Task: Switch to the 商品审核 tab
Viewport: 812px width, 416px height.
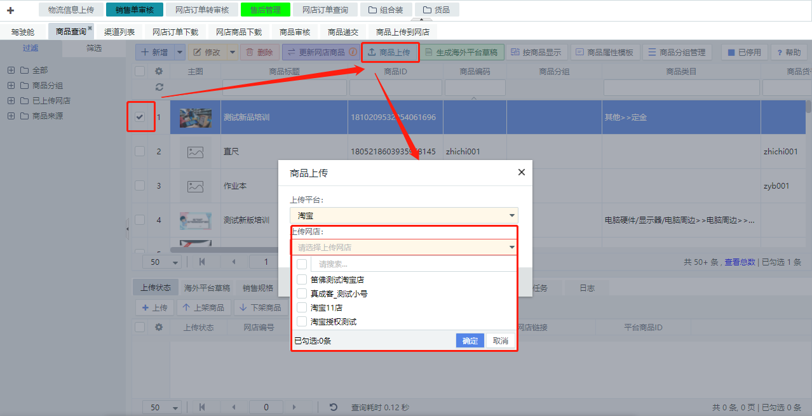Action: pos(295,32)
